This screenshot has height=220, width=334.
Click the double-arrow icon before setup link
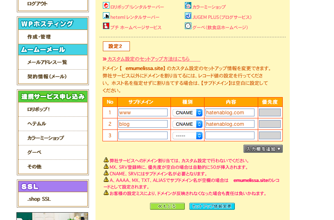coord(105,59)
